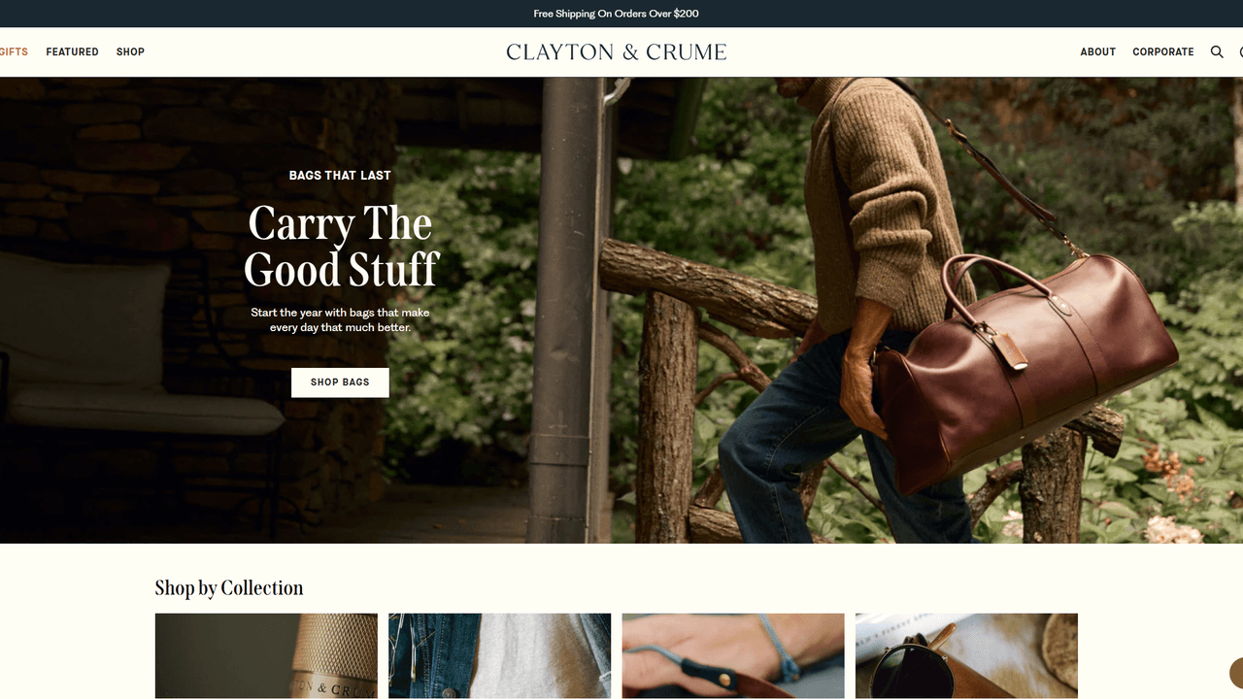Open the GIFTS menu item
Image resolution: width=1243 pixels, height=699 pixels.
pyautogui.click(x=14, y=52)
